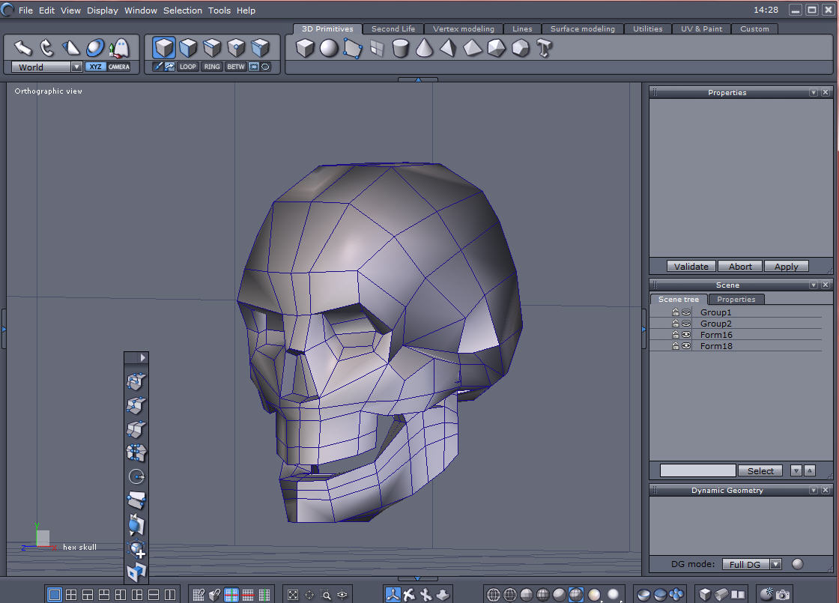
Task: Choose the Scale manipulator cone tool
Action: coord(70,48)
